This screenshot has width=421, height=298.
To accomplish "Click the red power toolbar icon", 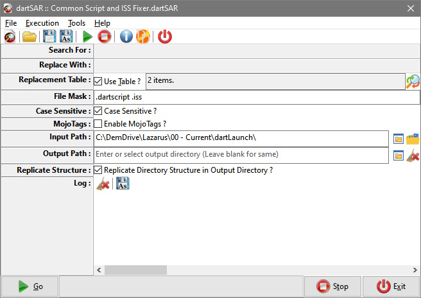I will tap(164, 37).
